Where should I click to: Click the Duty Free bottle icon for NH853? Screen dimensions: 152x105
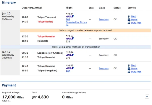point(129,72)
